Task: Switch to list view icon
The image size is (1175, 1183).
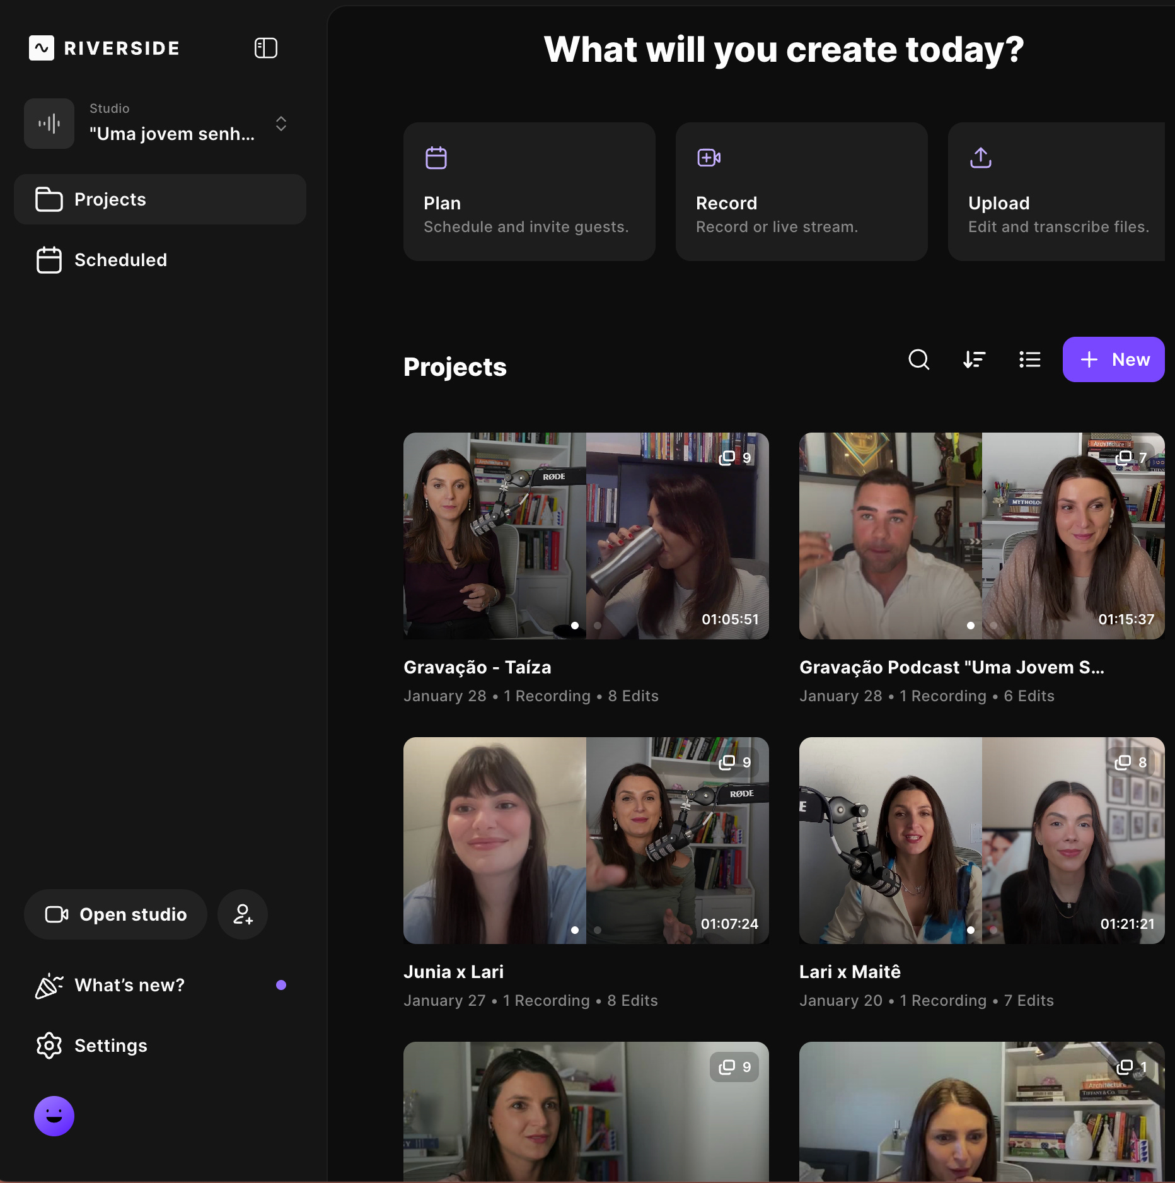Action: [x=1030, y=359]
